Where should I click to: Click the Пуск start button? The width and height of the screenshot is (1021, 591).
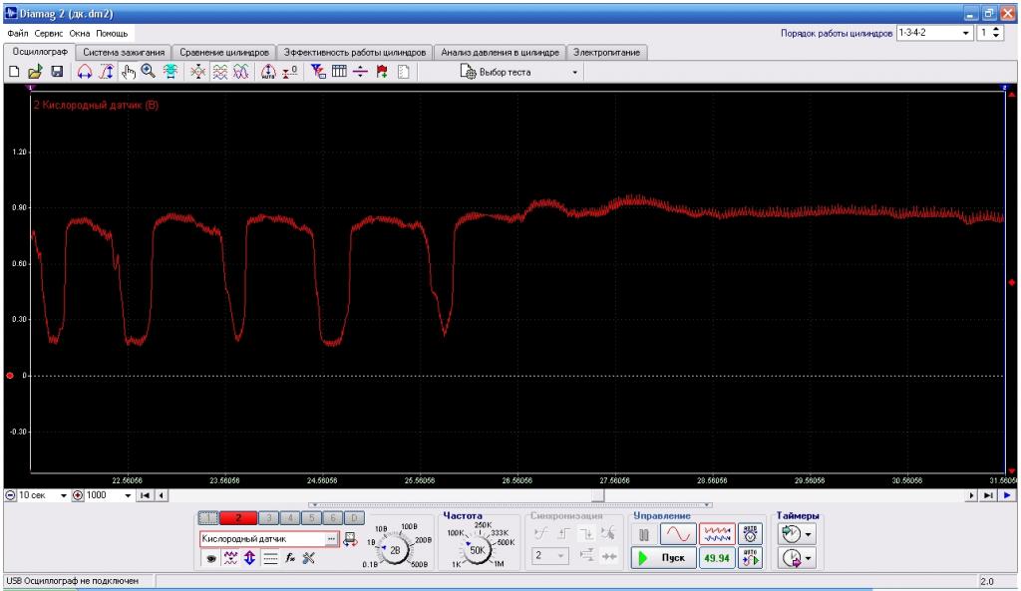(663, 558)
